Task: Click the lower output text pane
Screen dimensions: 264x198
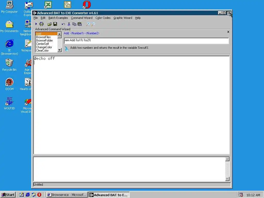Action: tap(129, 169)
